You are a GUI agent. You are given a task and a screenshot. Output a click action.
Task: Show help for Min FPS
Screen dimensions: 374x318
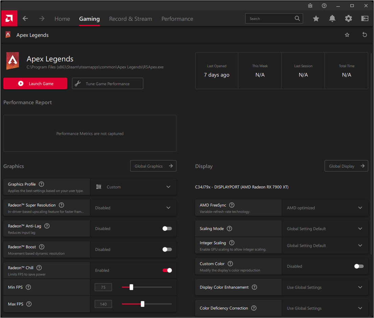(x=28, y=287)
